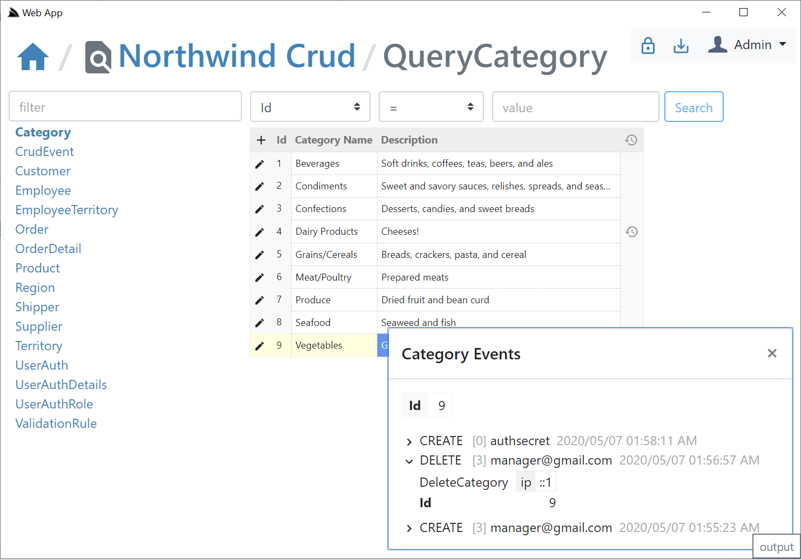Edit the Vegetables row pencil icon
The image size is (801, 559).
pos(260,346)
